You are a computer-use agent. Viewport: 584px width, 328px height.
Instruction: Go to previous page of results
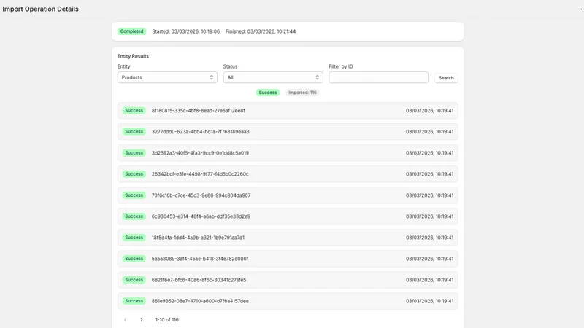coord(126,319)
